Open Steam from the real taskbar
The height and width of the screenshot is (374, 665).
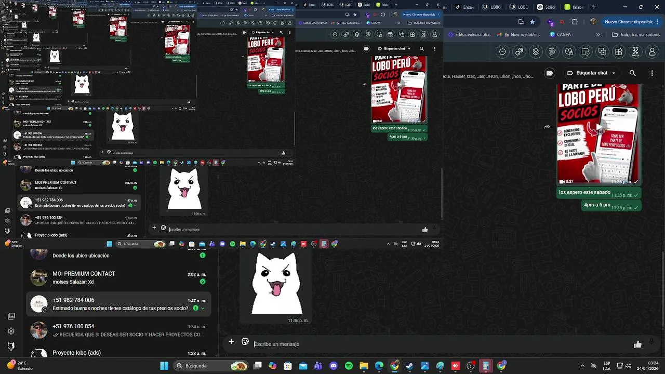point(409,366)
